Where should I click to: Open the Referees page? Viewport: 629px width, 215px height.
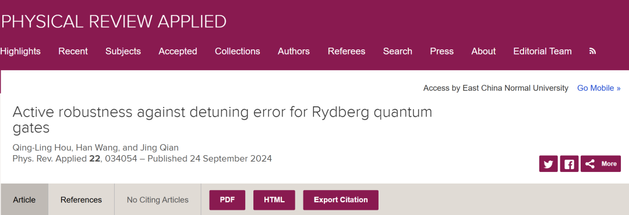(x=347, y=51)
